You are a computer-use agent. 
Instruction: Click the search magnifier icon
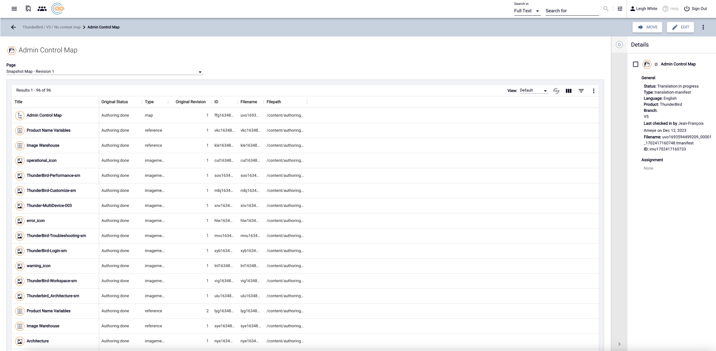tap(606, 9)
